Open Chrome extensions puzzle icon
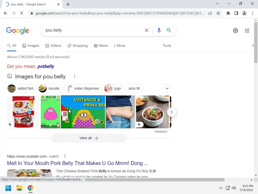Image resolution: width=258 pixels, height=194 pixels. coord(228,13)
